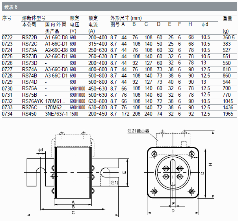Click the 外形尺寸 (mm) header
This screenshot has width=238, height=221.
[x=126, y=18]
